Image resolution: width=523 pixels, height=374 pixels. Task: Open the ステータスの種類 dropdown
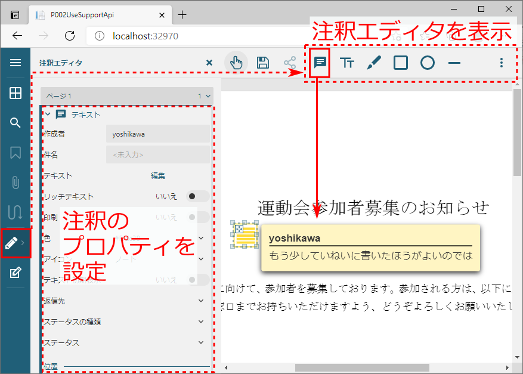pos(201,322)
